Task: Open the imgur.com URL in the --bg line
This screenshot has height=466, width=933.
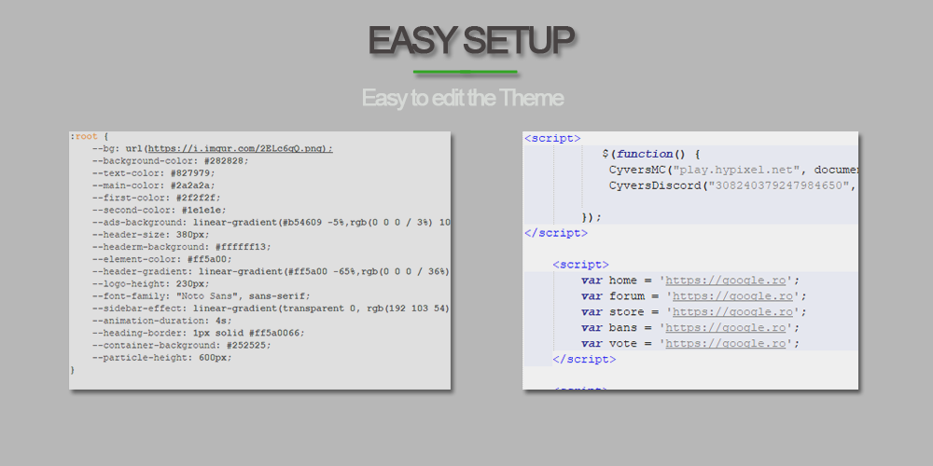Action: pos(239,148)
